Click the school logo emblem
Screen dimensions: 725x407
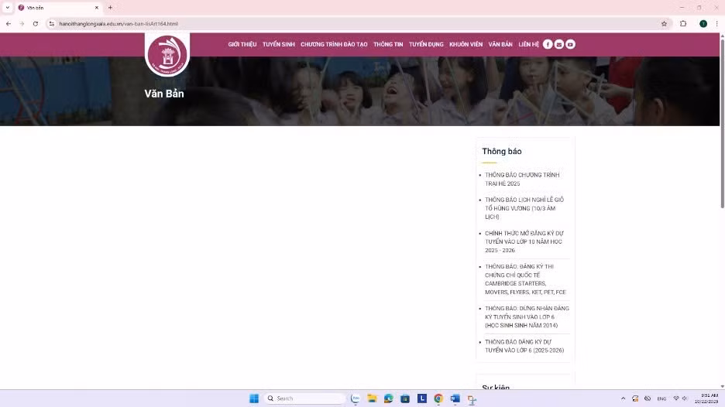(167, 55)
